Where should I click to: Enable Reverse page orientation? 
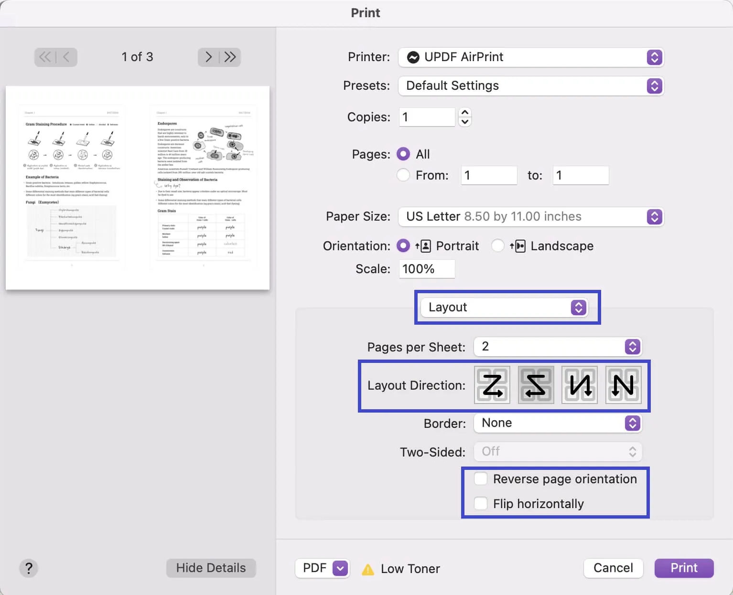[481, 479]
